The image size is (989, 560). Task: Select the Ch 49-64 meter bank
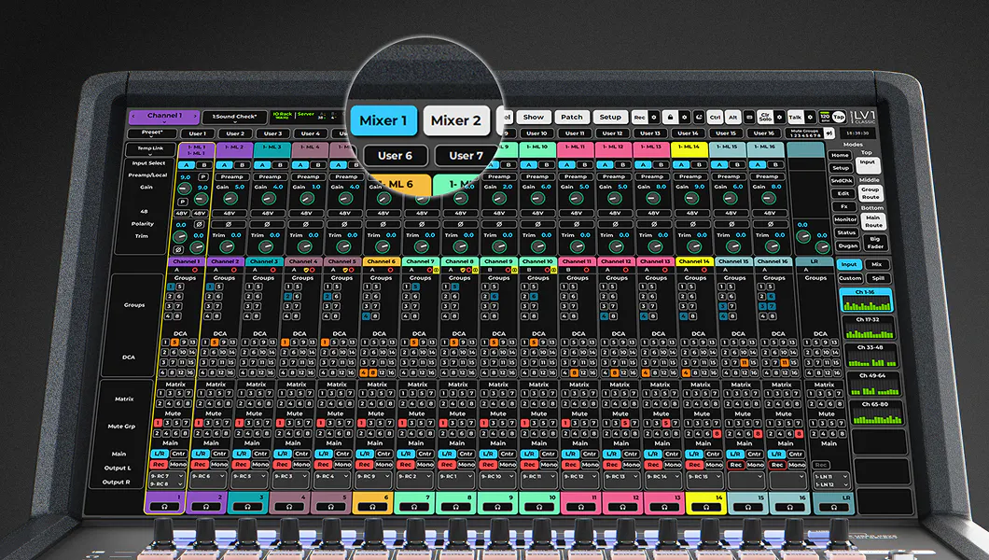[x=873, y=384]
